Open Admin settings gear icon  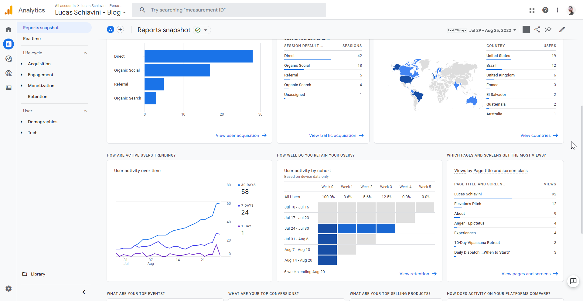coord(9,289)
